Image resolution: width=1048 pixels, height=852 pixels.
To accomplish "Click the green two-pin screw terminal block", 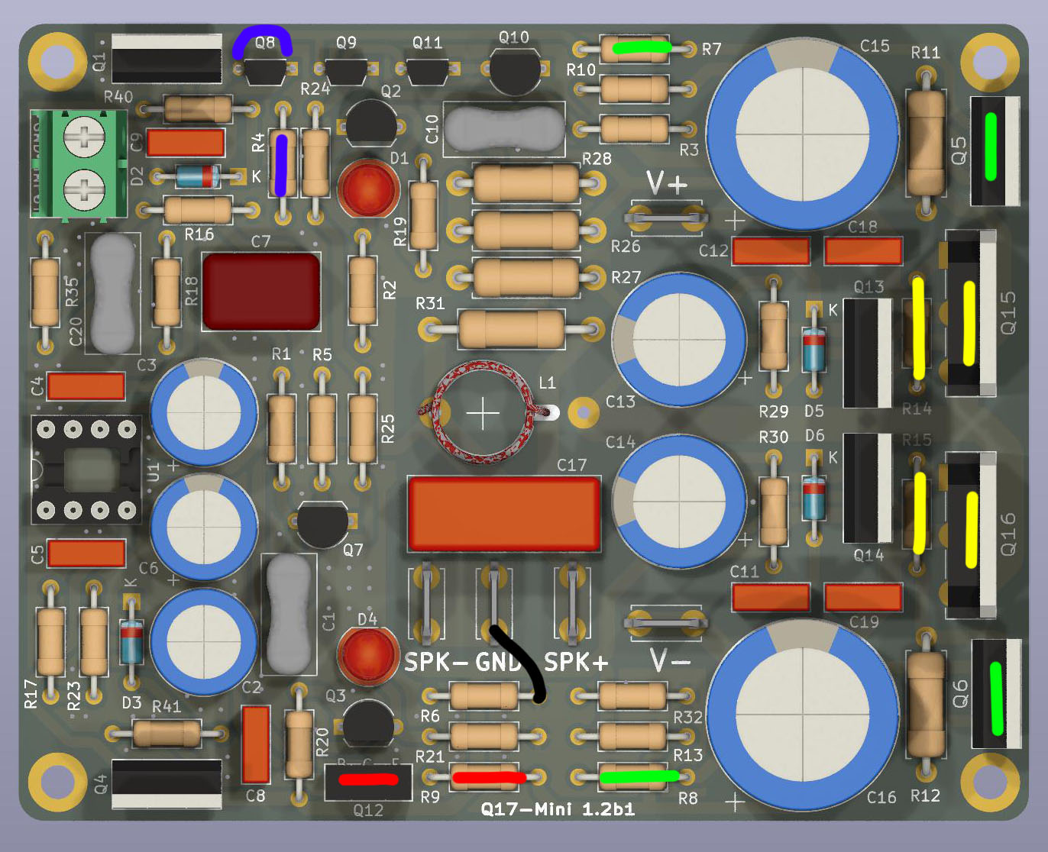I will (x=79, y=163).
